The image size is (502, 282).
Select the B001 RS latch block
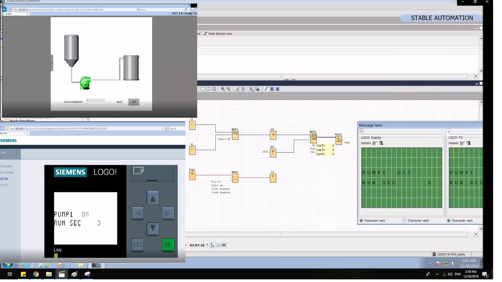pyautogui.click(x=235, y=135)
